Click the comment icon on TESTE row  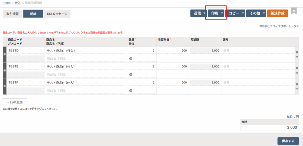pyautogui.click(x=297, y=69)
